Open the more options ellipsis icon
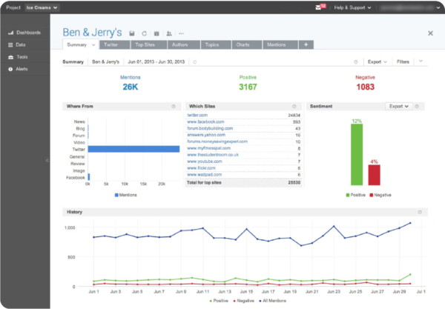The image size is (445, 309). (182, 33)
